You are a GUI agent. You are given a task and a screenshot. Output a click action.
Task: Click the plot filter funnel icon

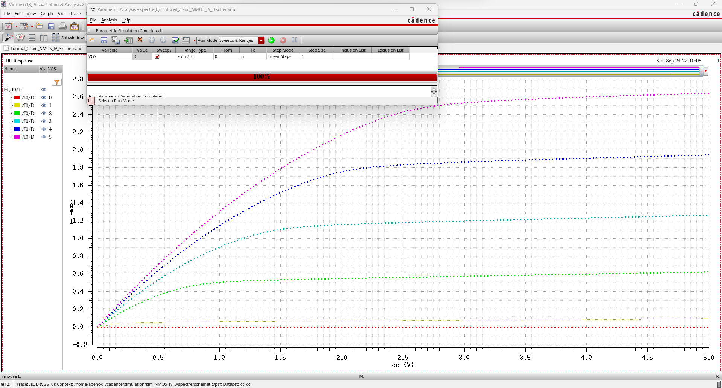coord(57,82)
